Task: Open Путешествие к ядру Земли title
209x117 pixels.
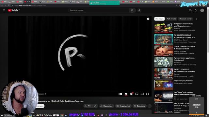Action: tap(184, 59)
